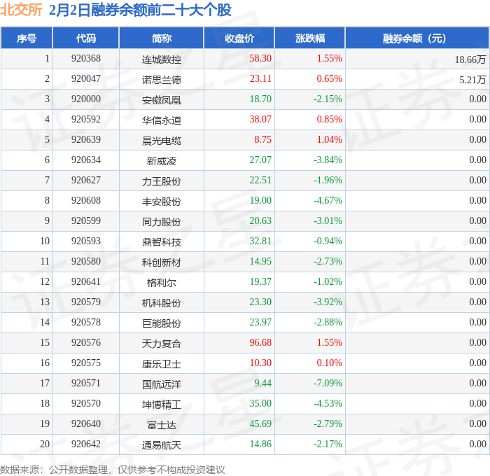Screen dimensions: 490x476
Task: Select stock name 同力股份
Action: (161, 222)
